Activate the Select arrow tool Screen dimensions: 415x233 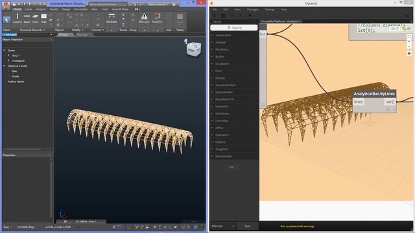pos(6,19)
